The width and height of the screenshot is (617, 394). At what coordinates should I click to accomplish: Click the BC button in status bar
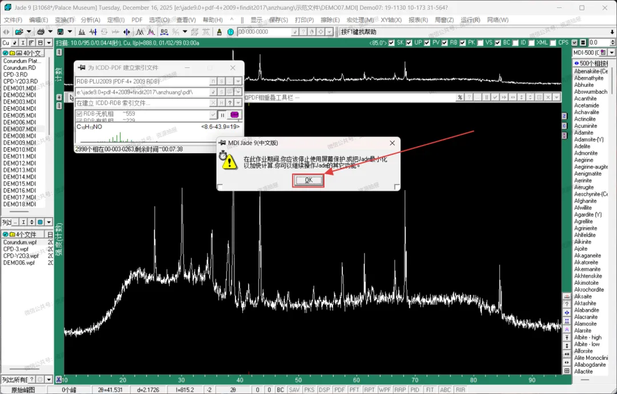[280, 389]
